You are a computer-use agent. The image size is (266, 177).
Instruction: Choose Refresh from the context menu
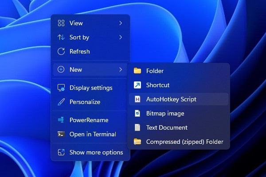click(x=90, y=51)
